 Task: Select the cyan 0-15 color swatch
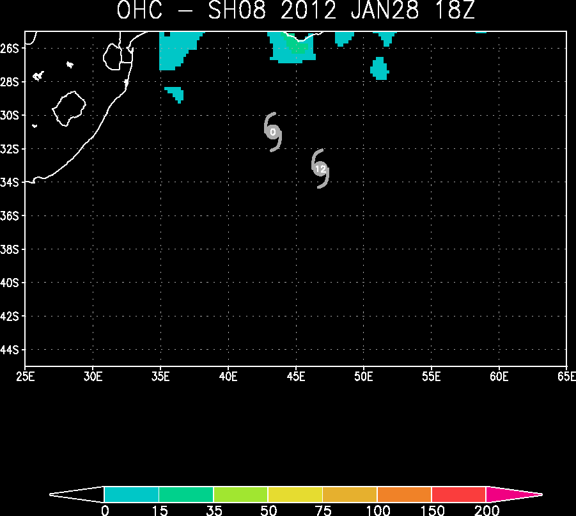132,494
